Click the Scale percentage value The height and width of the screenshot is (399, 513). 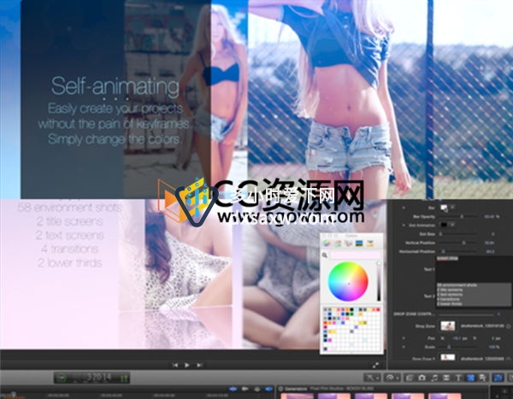pyautogui.click(x=494, y=347)
